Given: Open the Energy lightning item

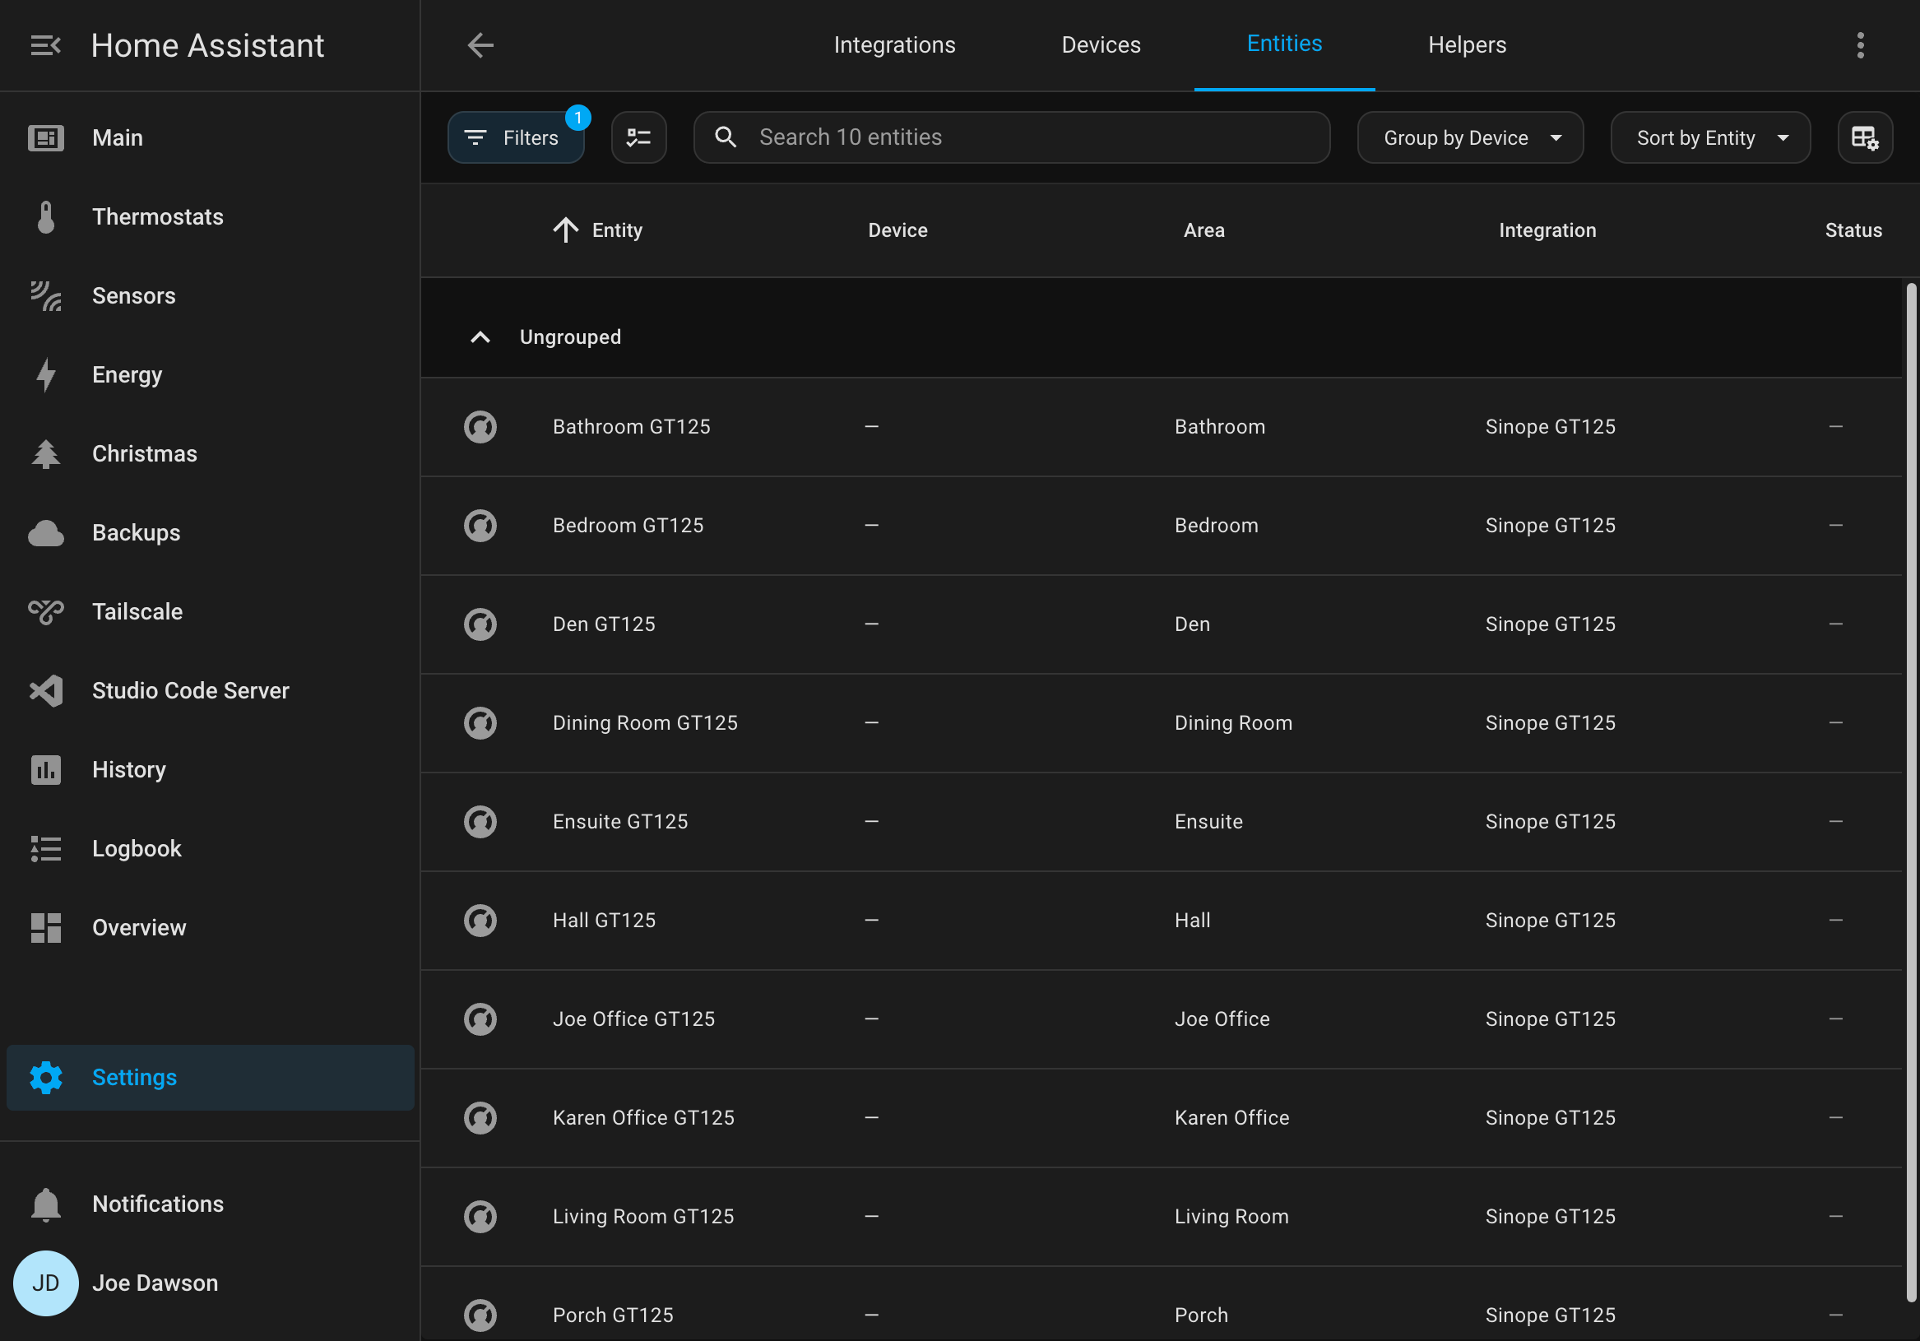Looking at the screenshot, I should (x=210, y=375).
